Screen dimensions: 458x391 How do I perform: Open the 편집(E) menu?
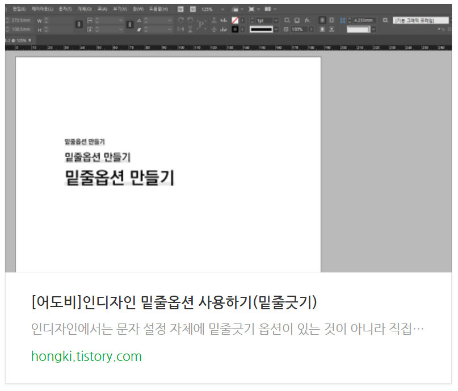click(19, 9)
